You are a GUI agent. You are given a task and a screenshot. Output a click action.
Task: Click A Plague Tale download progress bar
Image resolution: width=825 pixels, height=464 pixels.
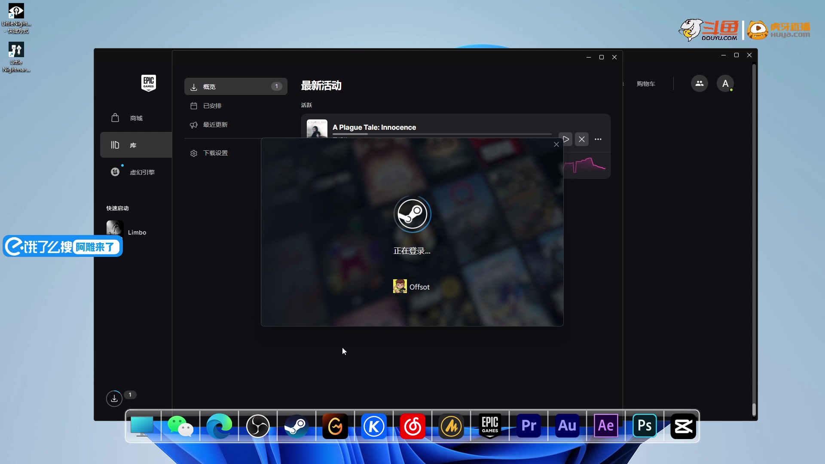(x=442, y=134)
